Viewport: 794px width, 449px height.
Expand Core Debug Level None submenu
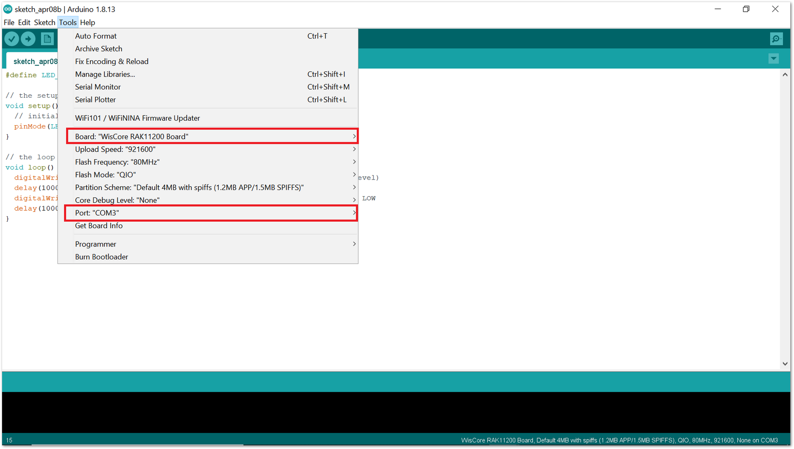(208, 200)
